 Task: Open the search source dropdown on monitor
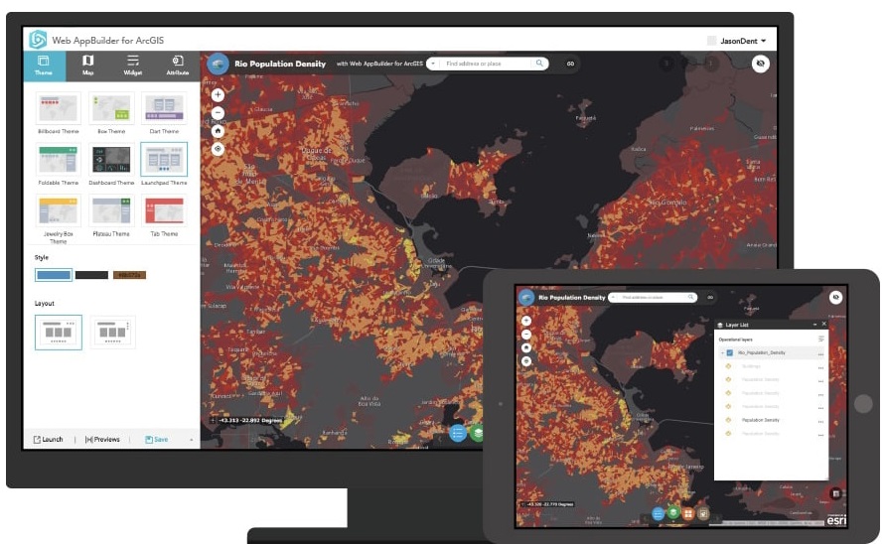click(433, 64)
